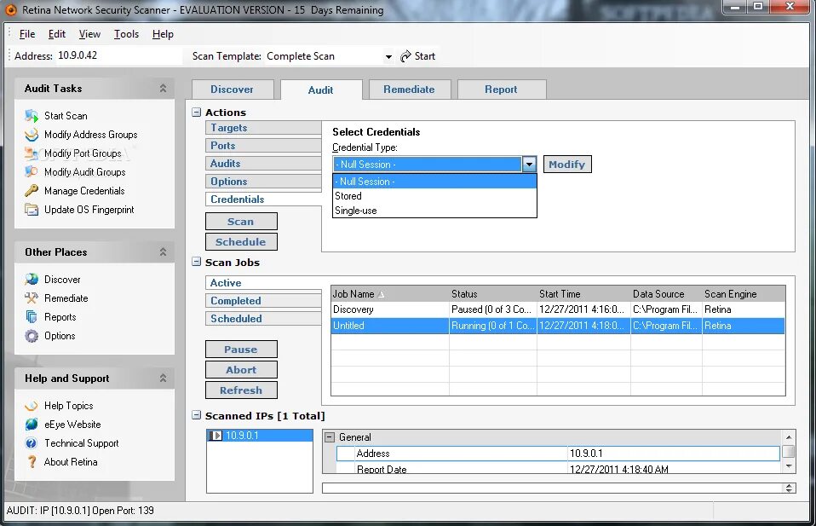Collapse the Help and Support panel
816x526 pixels.
tap(163, 379)
